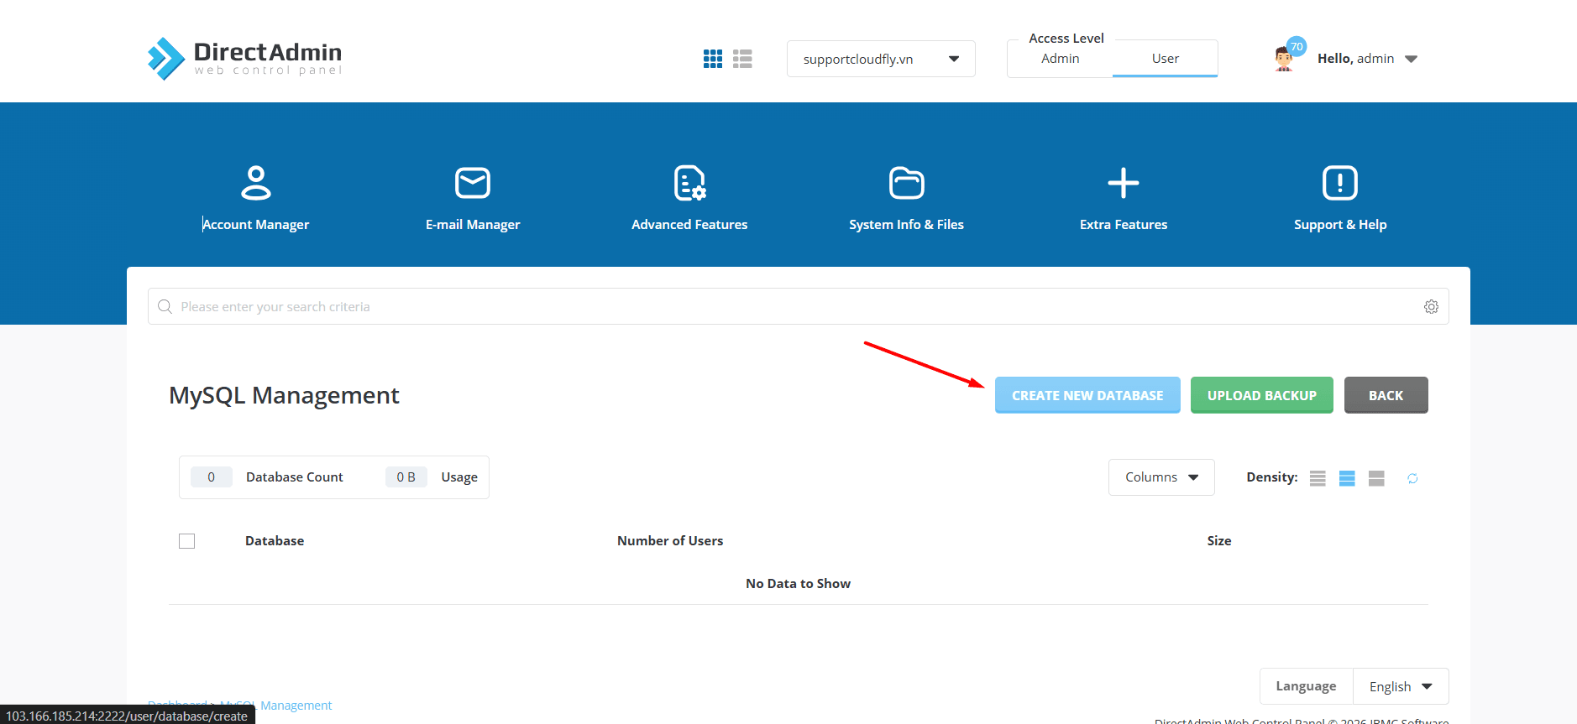The image size is (1577, 724).
Task: Open the Support & Help icon
Action: click(x=1339, y=183)
